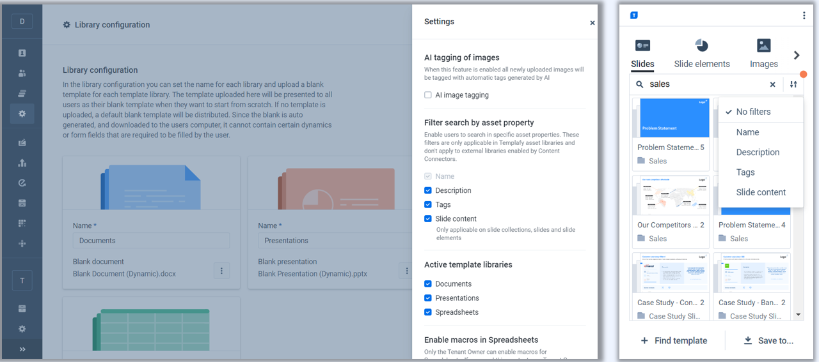Open the three-dot menu in the add-in header
The image size is (819, 362).
coord(804,15)
